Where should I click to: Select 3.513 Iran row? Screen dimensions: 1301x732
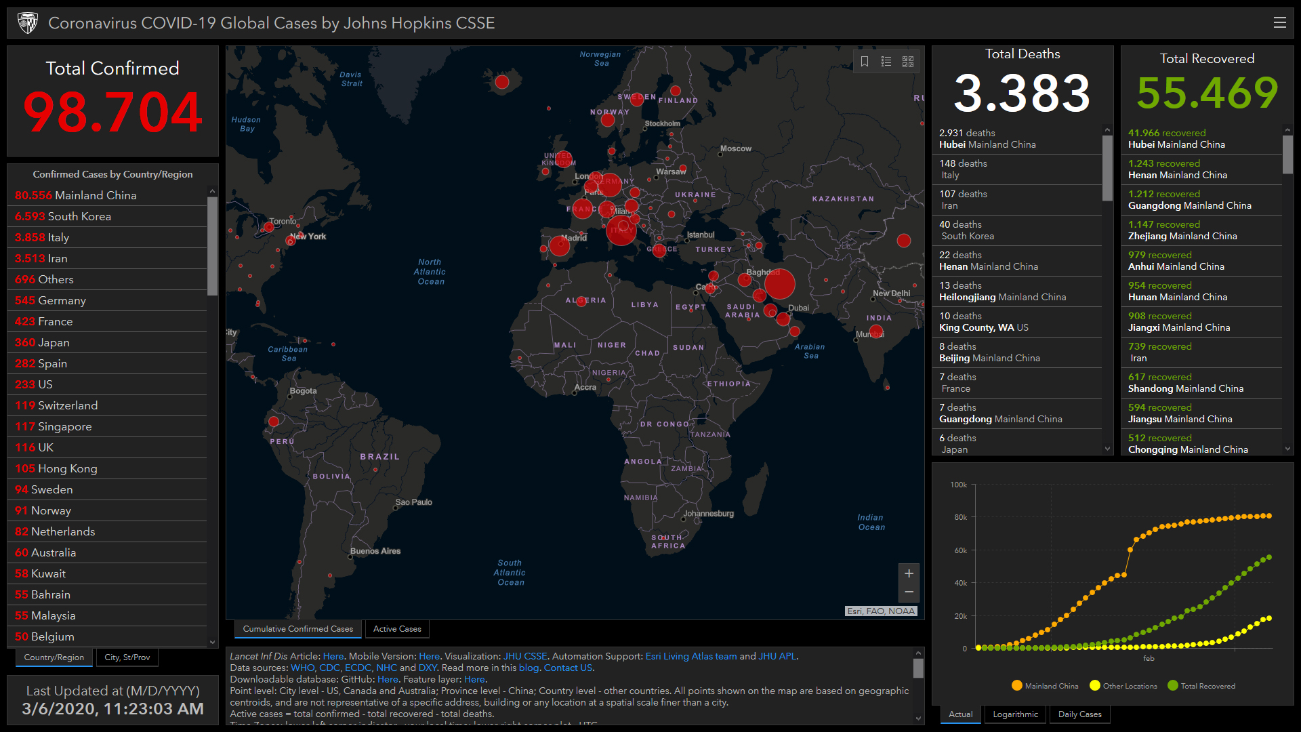[x=107, y=258]
